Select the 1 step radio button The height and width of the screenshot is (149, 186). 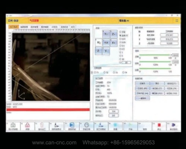tap(120, 53)
